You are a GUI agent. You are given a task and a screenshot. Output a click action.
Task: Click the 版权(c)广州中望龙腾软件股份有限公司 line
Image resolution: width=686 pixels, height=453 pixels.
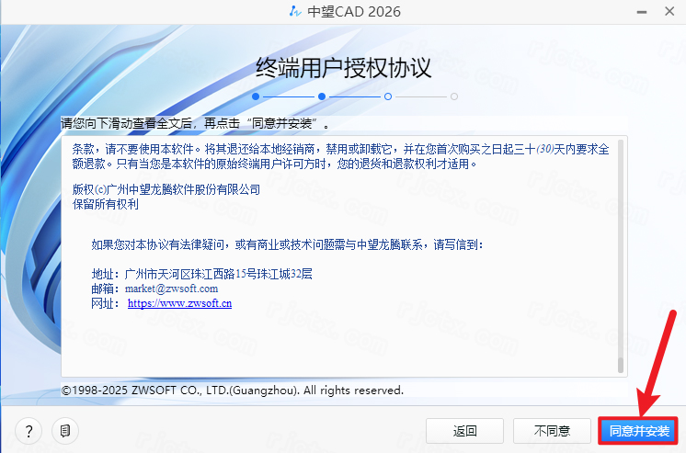tap(166, 189)
